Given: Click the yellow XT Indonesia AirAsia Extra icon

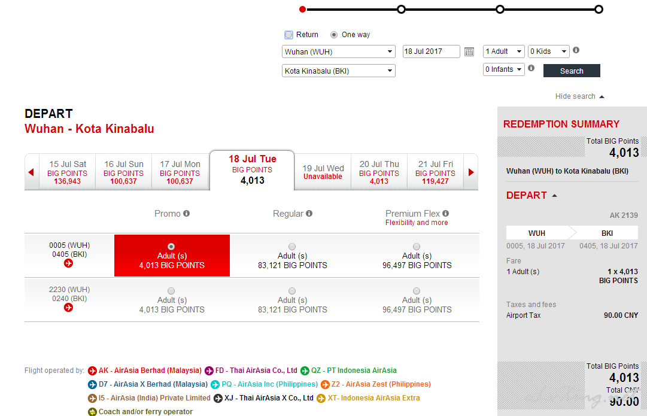Looking at the screenshot, I should pos(321,398).
